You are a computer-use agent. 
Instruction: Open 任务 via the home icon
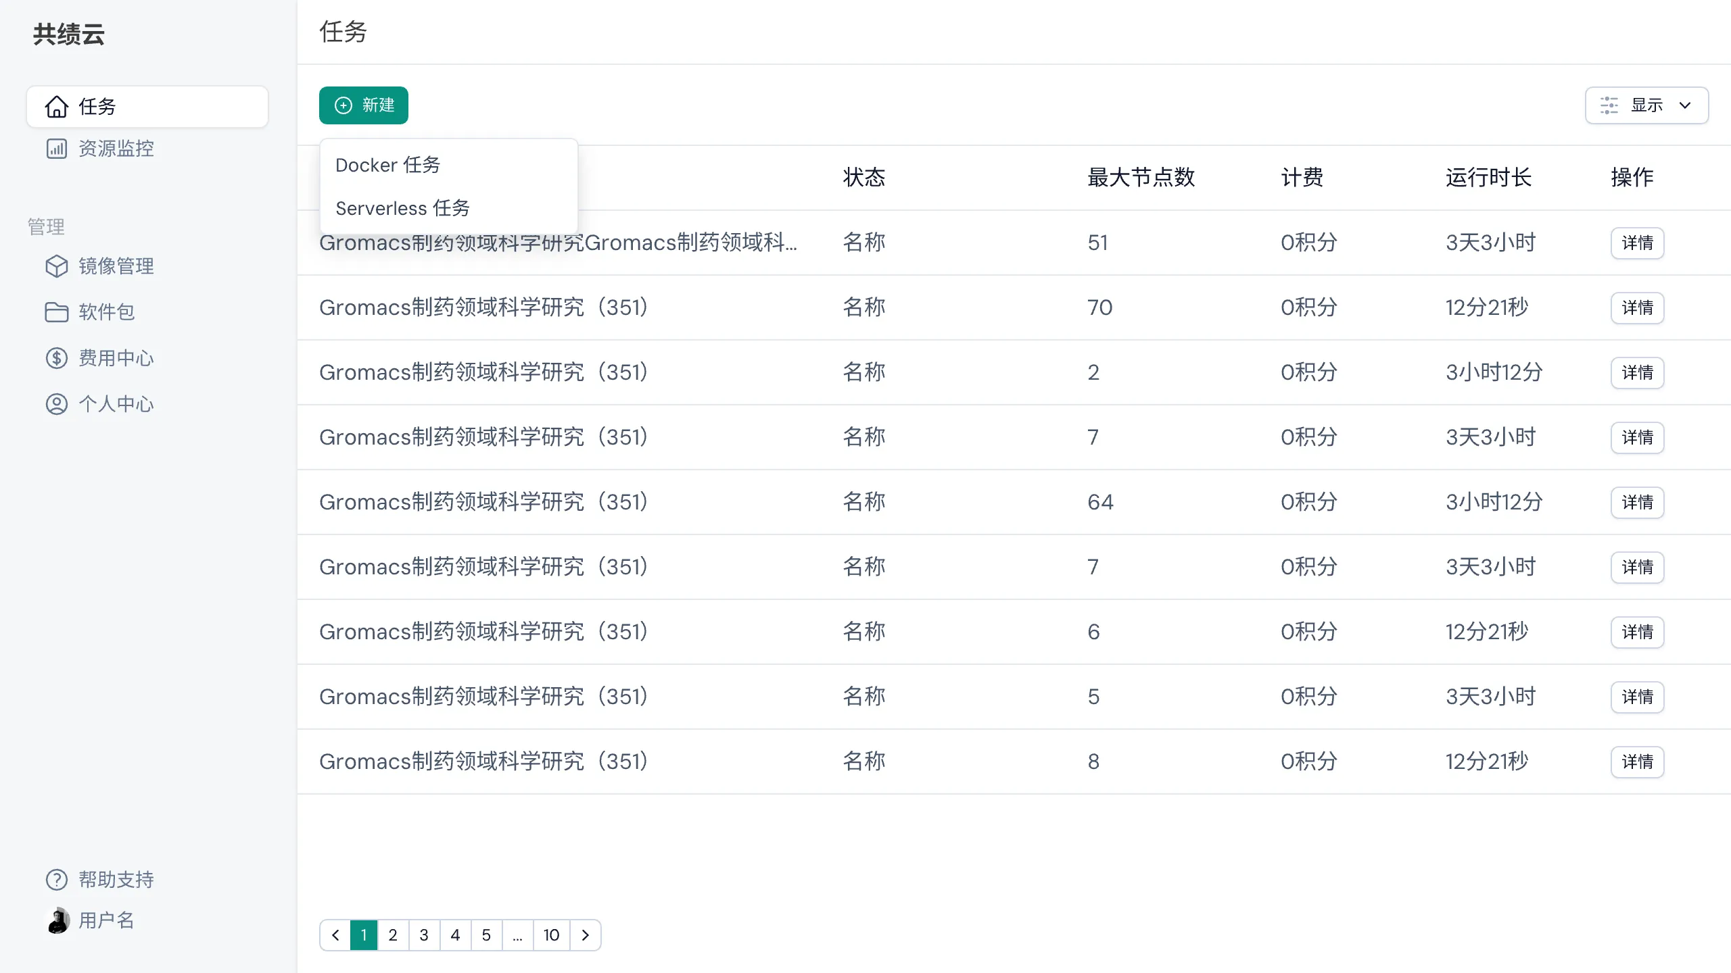pyautogui.click(x=57, y=106)
